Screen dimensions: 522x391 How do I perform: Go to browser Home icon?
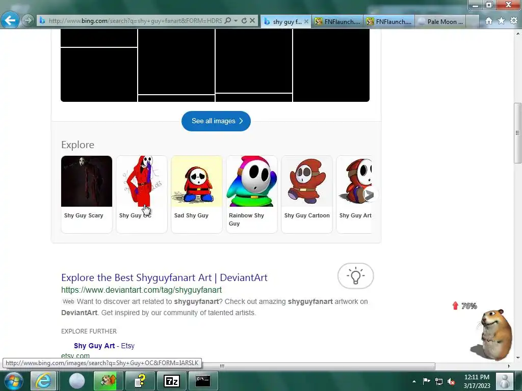(489, 21)
